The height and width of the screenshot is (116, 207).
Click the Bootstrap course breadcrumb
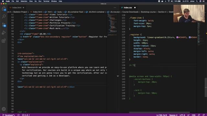tap(148, 12)
